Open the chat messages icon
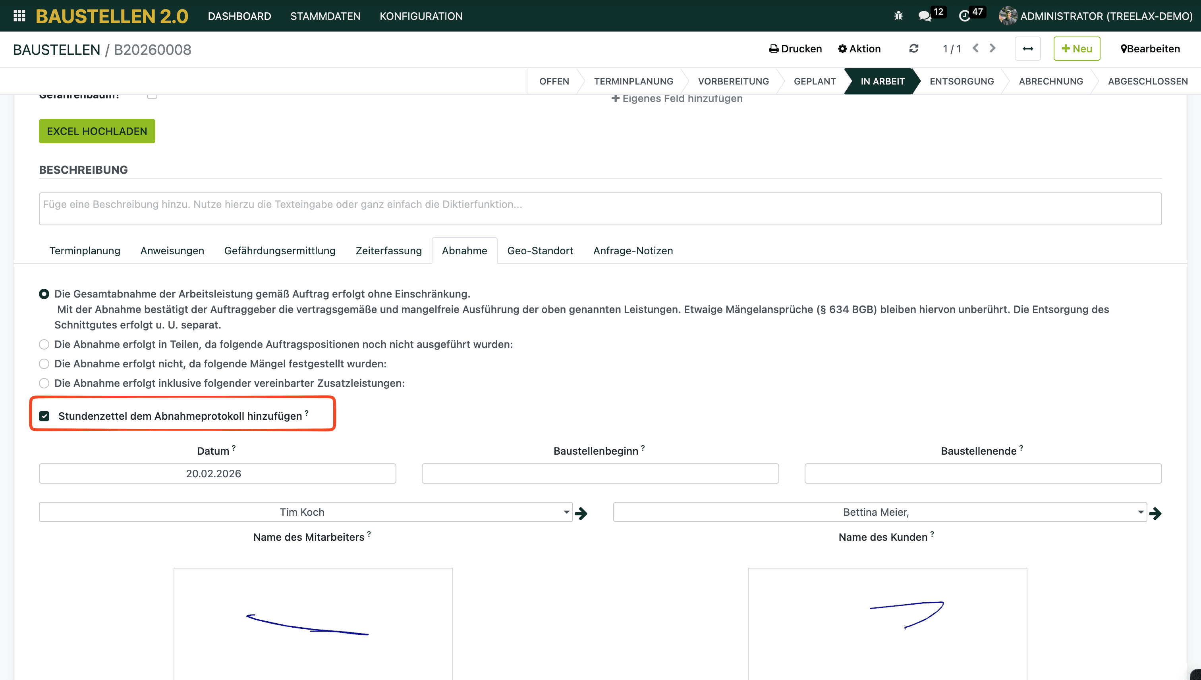This screenshot has width=1201, height=680. tap(924, 16)
